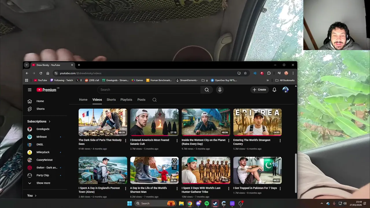Open Chrome extensions puzzle icon
Viewport: 370px width, 208px height.
269,73
